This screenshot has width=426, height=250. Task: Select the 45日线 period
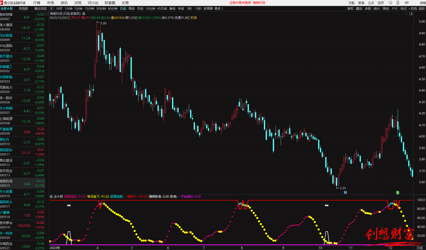click(162, 9)
